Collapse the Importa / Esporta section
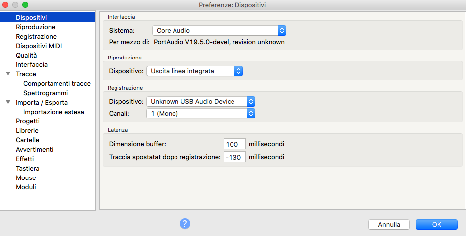Screen dimensions: 466x236 tap(8, 102)
